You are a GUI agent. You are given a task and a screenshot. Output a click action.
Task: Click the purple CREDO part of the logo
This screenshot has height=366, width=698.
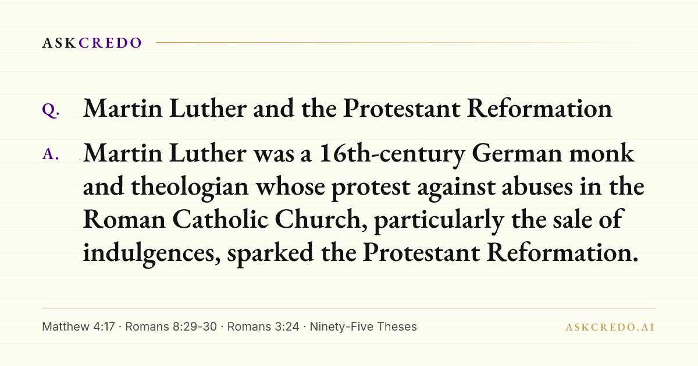[x=110, y=43]
